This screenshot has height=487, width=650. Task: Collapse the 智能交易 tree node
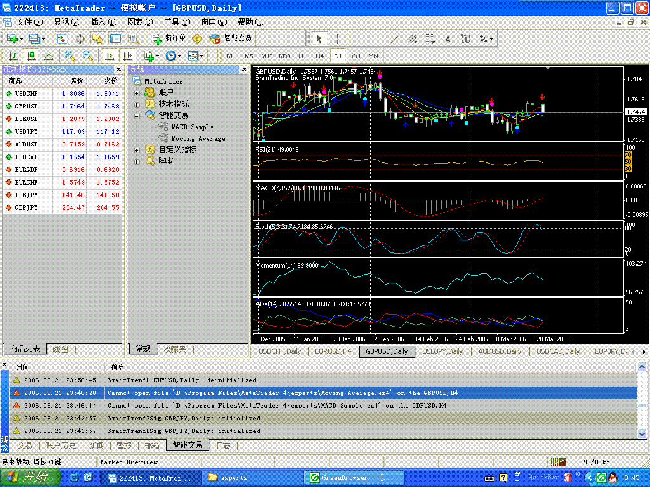(x=137, y=116)
